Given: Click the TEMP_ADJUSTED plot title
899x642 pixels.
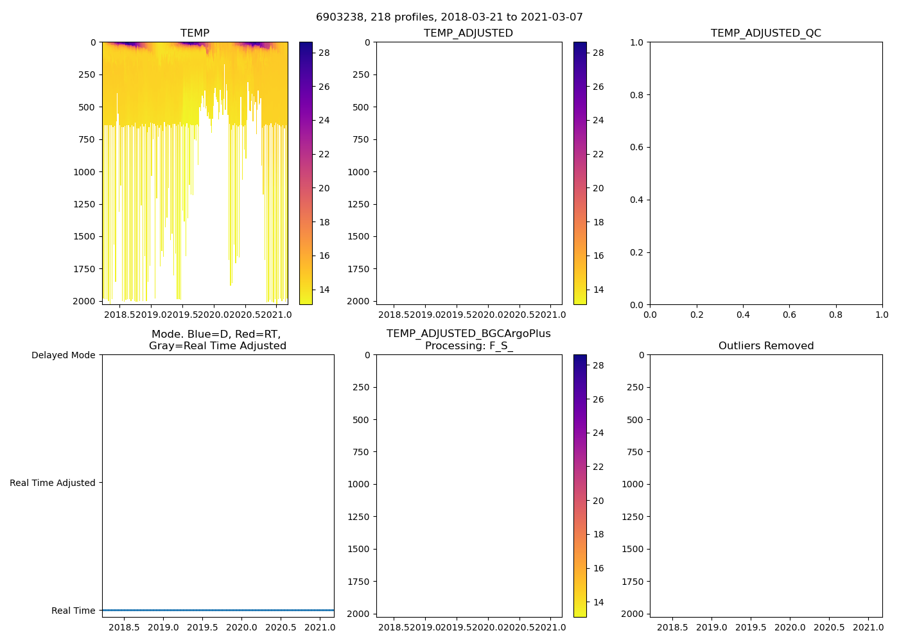Looking at the screenshot, I should (x=468, y=33).
